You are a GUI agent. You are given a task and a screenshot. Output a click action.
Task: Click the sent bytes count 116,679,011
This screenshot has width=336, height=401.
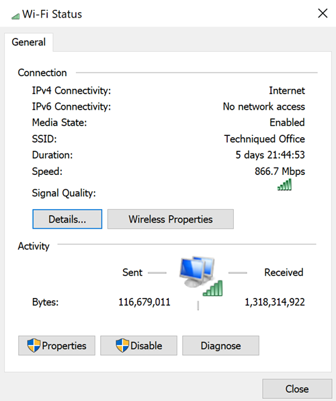[144, 302]
